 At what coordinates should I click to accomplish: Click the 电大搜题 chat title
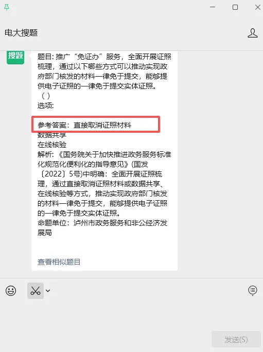21,33
